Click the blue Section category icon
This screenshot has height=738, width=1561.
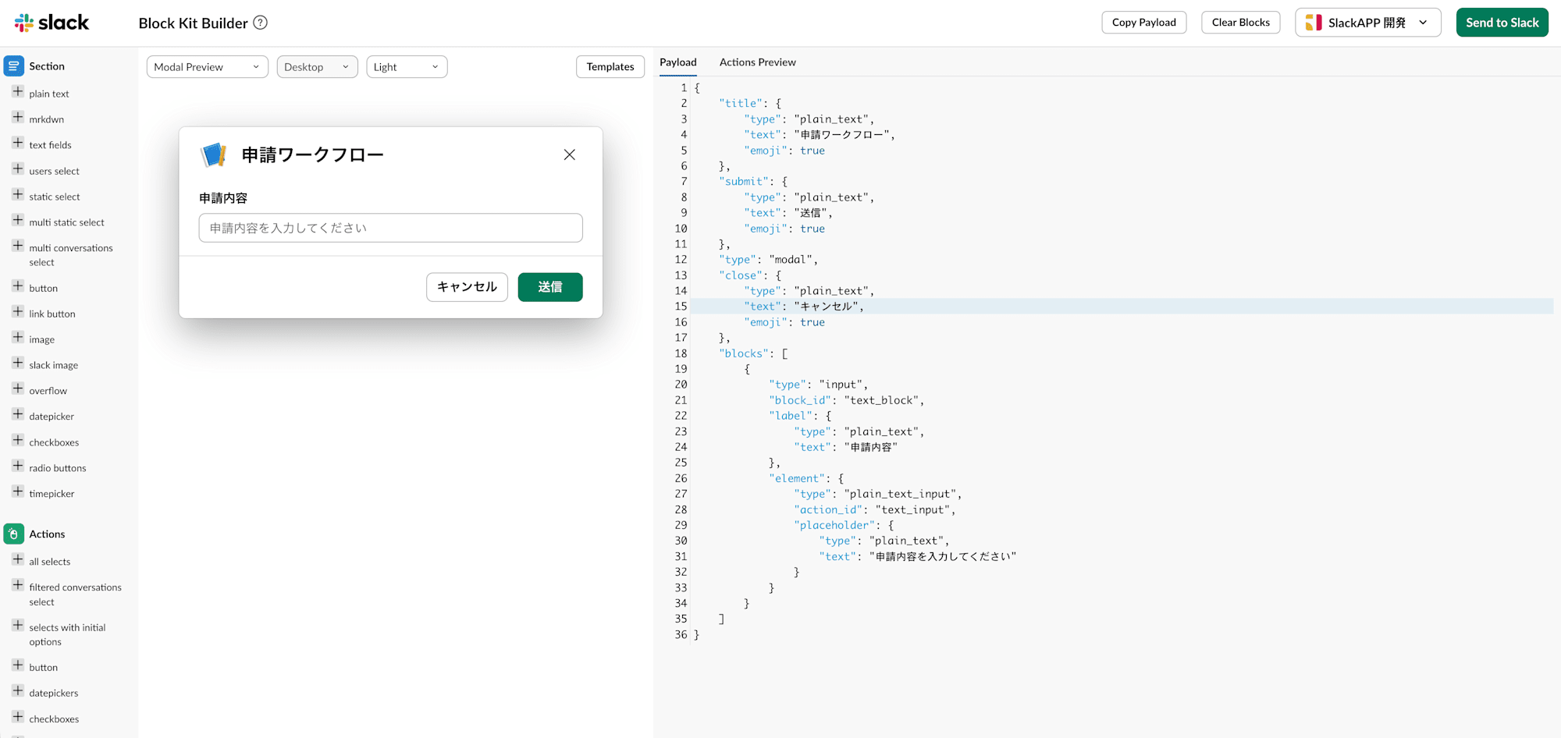(14, 66)
